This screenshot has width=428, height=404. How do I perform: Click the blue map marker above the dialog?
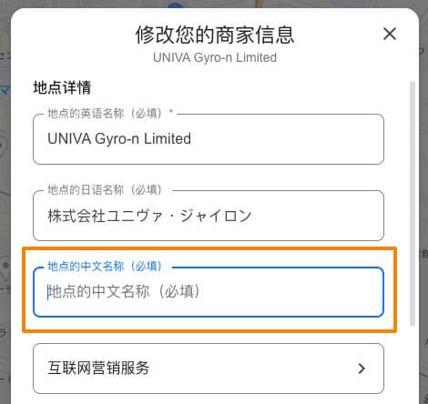pos(176,4)
